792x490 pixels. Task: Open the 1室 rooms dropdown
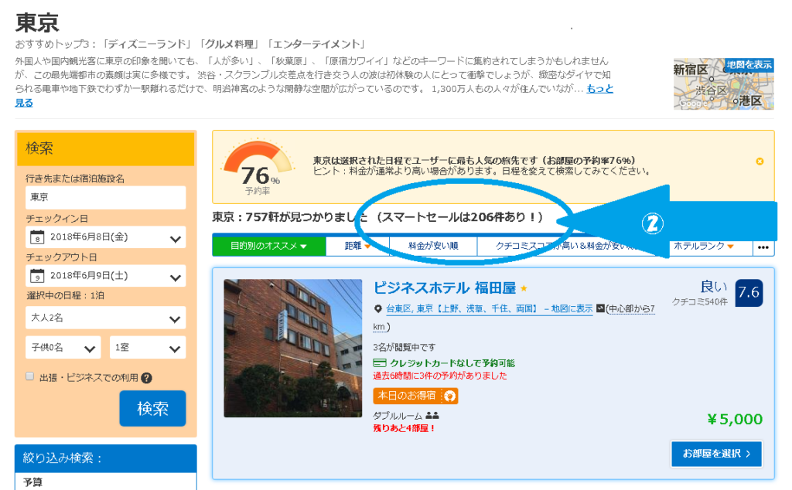(147, 348)
